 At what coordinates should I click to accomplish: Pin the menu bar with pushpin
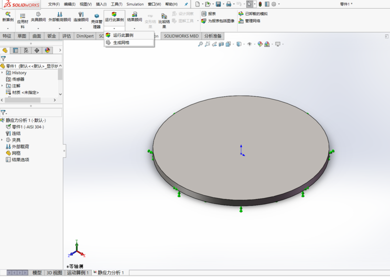(x=186, y=4)
